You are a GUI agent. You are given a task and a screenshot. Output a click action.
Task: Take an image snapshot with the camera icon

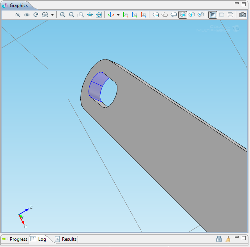click(x=243, y=15)
